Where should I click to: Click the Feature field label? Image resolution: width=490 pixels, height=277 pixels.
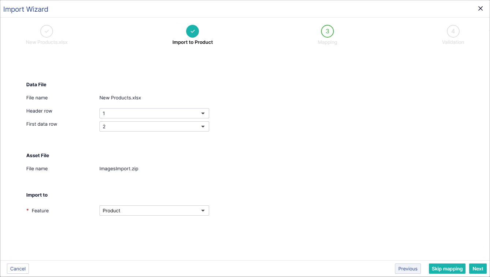[x=40, y=211]
